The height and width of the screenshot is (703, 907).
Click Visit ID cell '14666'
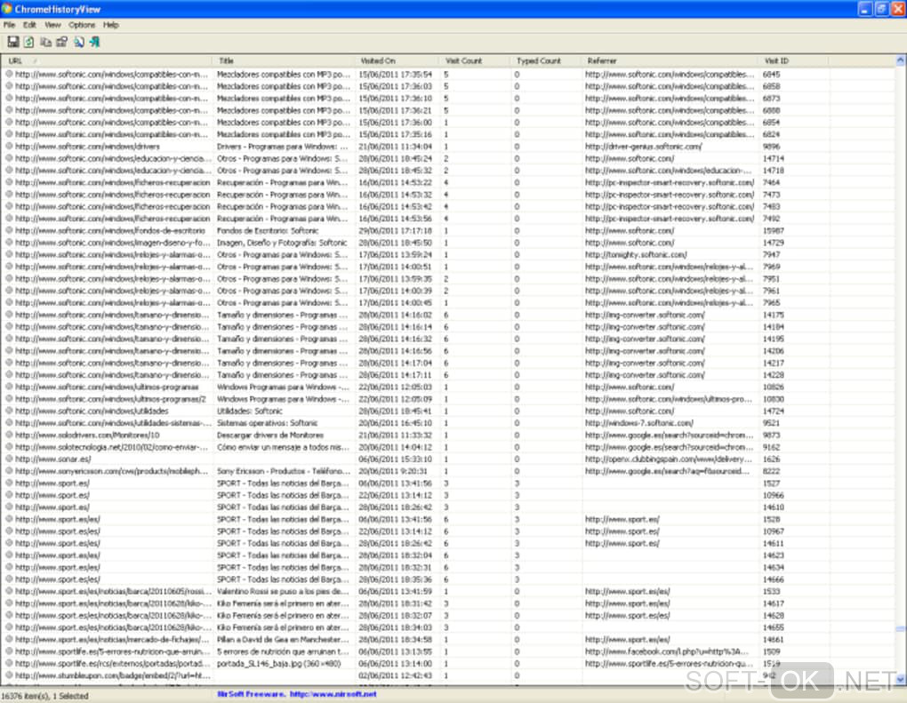coord(774,579)
